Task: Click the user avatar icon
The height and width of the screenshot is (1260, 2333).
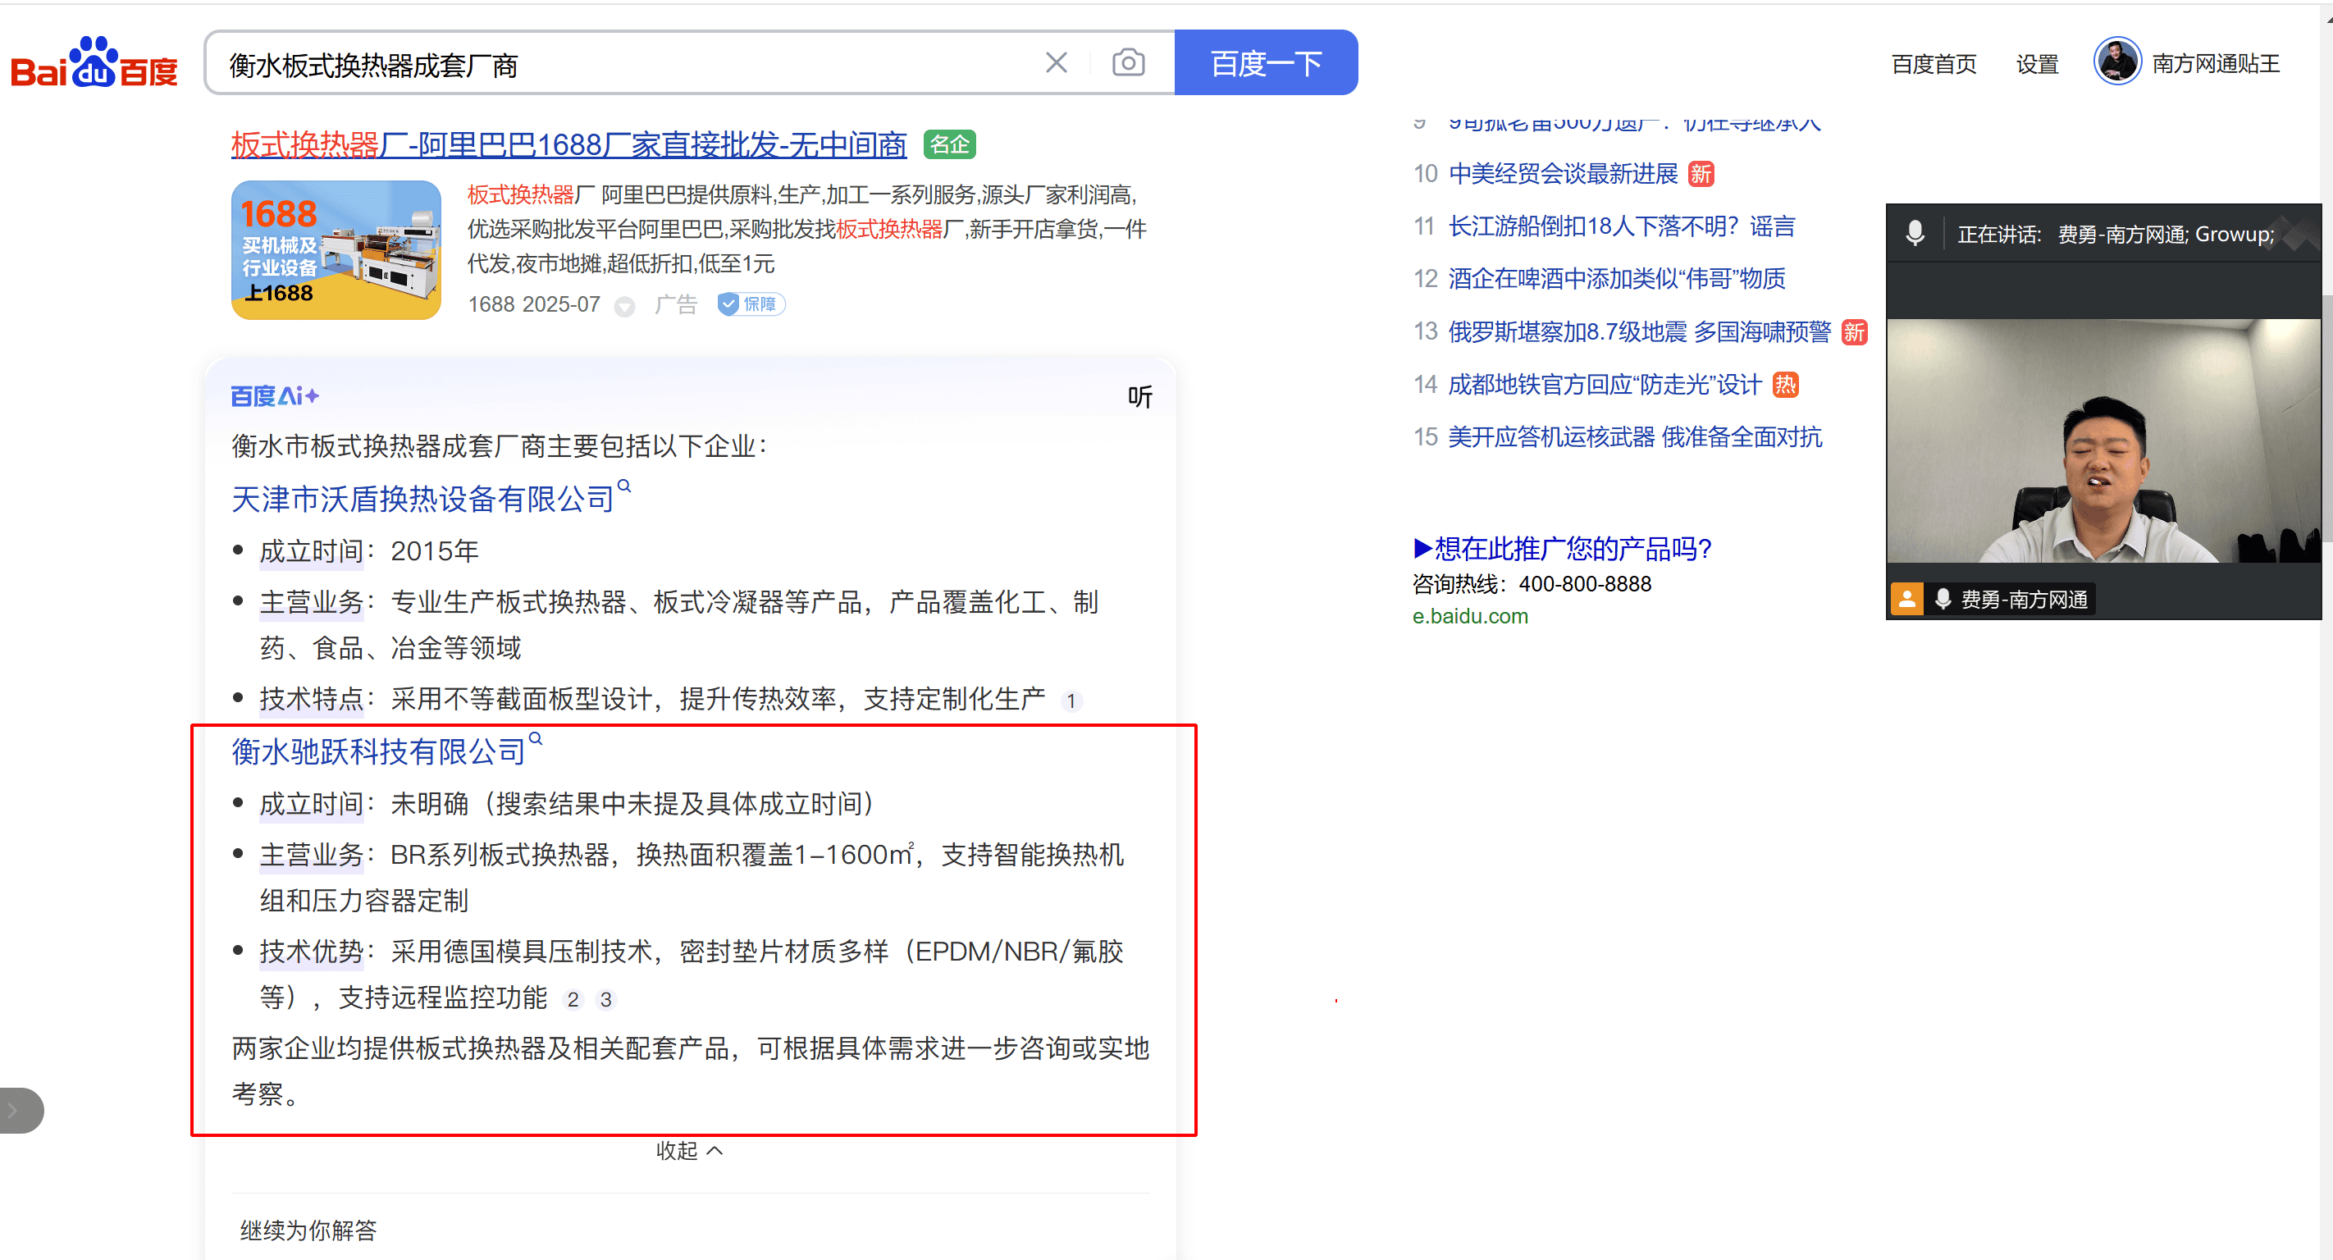Action: pyautogui.click(x=2116, y=62)
